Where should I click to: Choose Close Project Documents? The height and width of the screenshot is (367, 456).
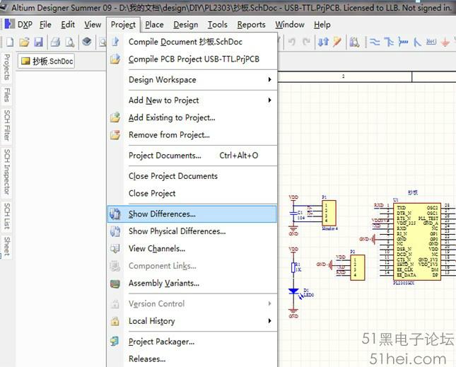pos(192,176)
